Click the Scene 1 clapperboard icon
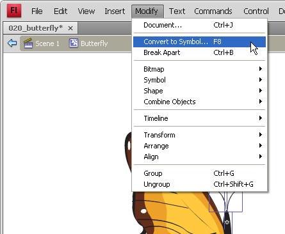This screenshot has width=285, height=234. 28,43
